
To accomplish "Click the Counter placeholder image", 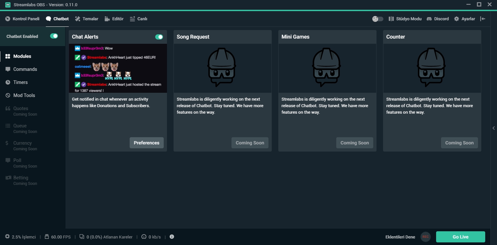I will (432, 68).
